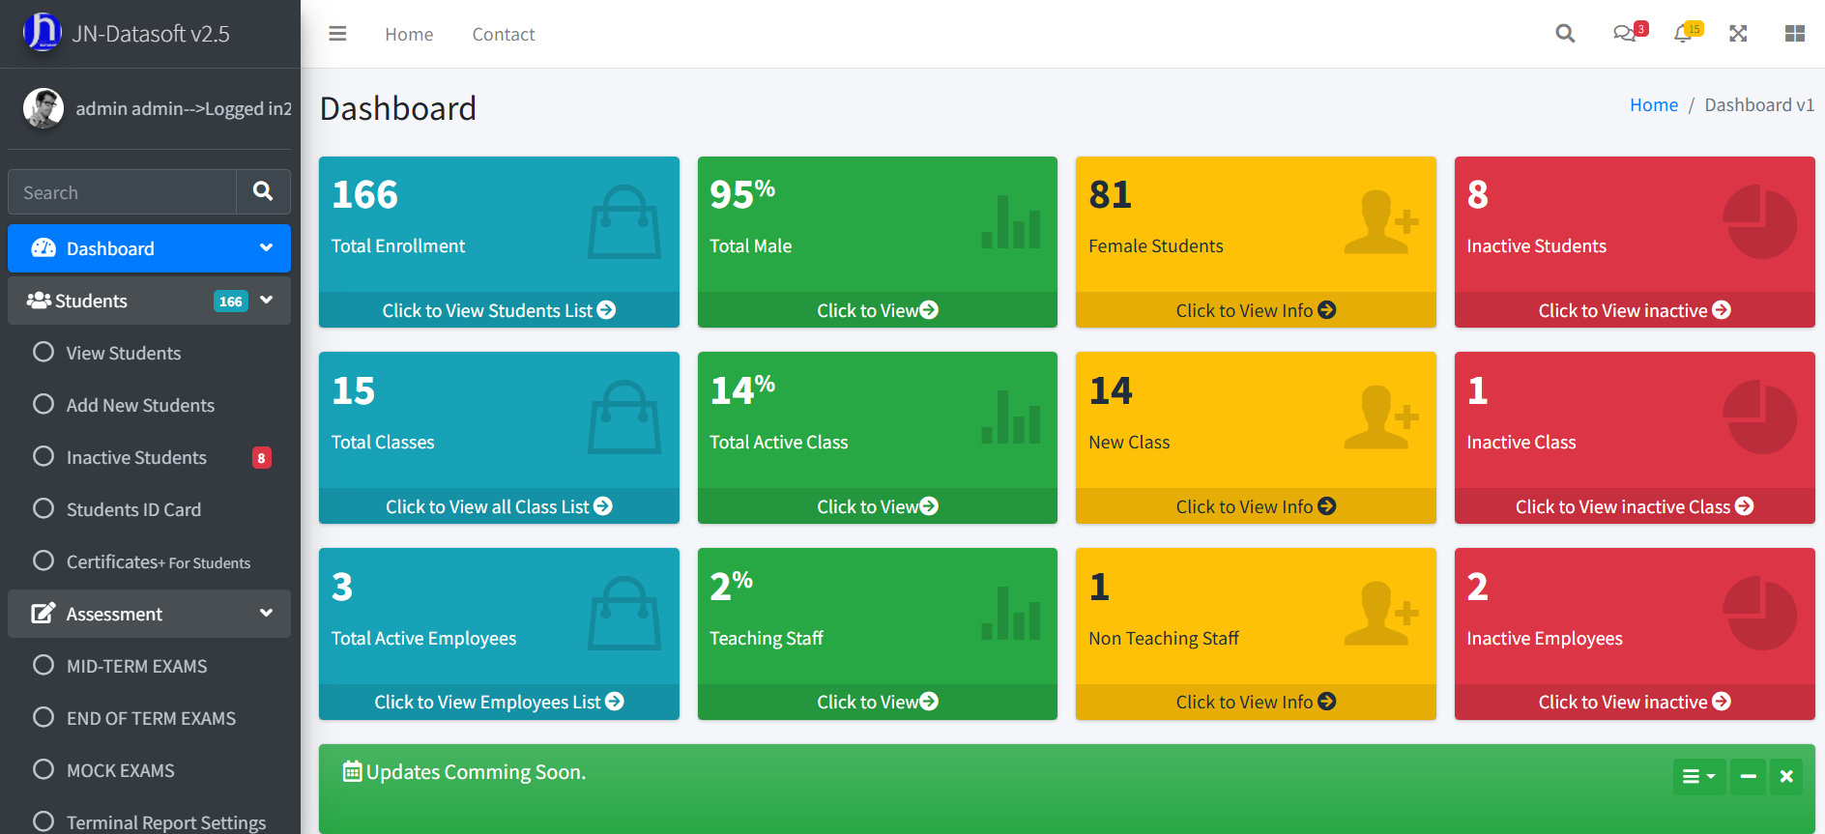The height and width of the screenshot is (834, 1825).
Task: Open control sidebar grid icon
Action: pos(1794,34)
